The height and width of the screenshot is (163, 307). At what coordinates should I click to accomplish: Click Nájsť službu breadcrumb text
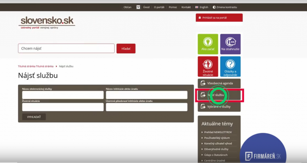click(66, 66)
